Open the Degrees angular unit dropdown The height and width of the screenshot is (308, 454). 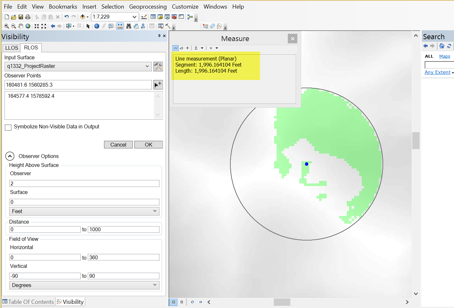tap(84, 285)
